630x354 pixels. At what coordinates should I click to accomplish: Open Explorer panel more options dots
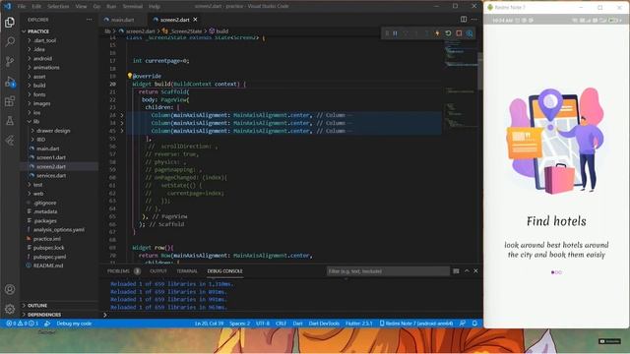click(89, 20)
